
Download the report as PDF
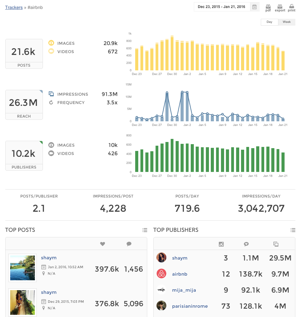(x=268, y=8)
